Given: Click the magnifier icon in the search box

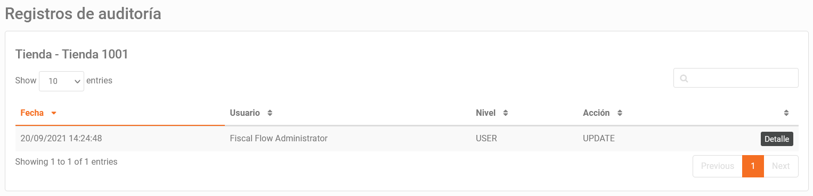Looking at the screenshot, I should tap(684, 78).
